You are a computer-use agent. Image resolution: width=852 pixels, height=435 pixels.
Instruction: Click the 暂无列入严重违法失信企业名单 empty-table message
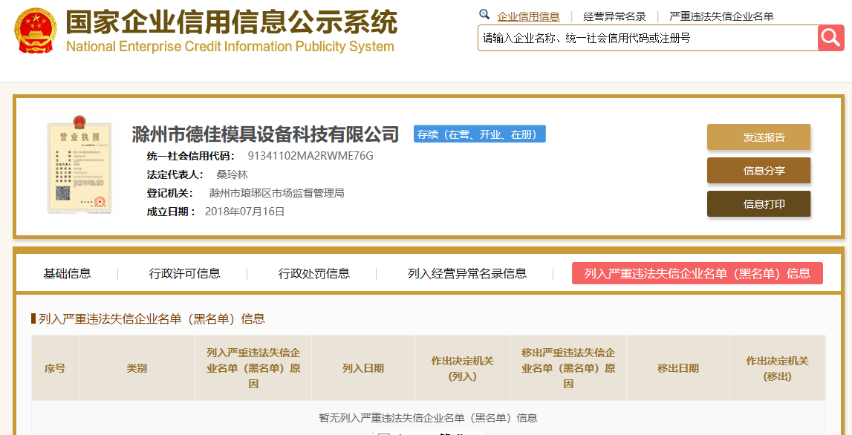(x=428, y=418)
